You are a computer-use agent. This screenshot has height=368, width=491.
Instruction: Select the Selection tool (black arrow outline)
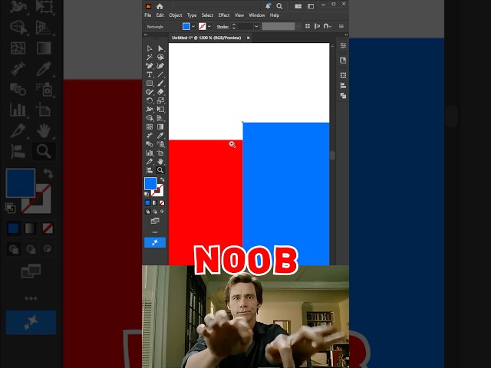(x=150, y=48)
